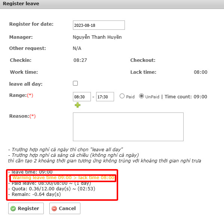This screenshot has height=222, width=224.
Task: Submit the form with Register button
Action: 26,209
